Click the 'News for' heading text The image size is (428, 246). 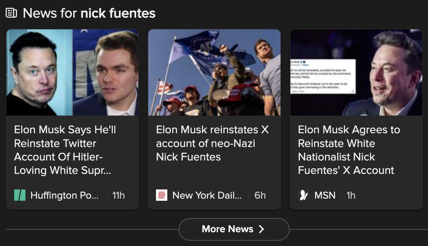point(50,13)
